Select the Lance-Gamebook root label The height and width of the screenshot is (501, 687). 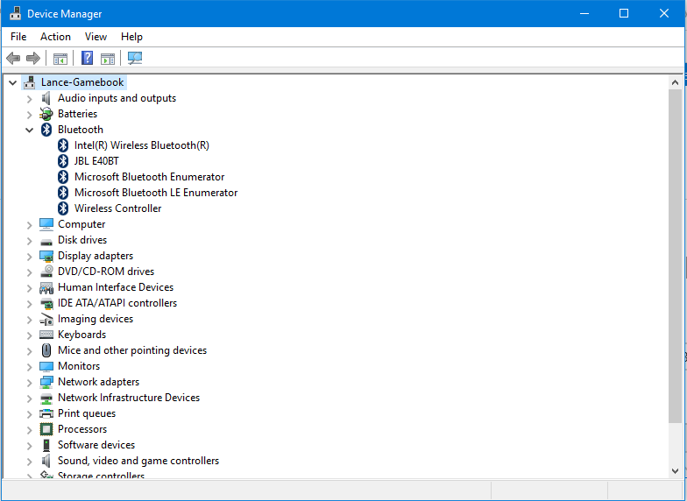point(82,82)
